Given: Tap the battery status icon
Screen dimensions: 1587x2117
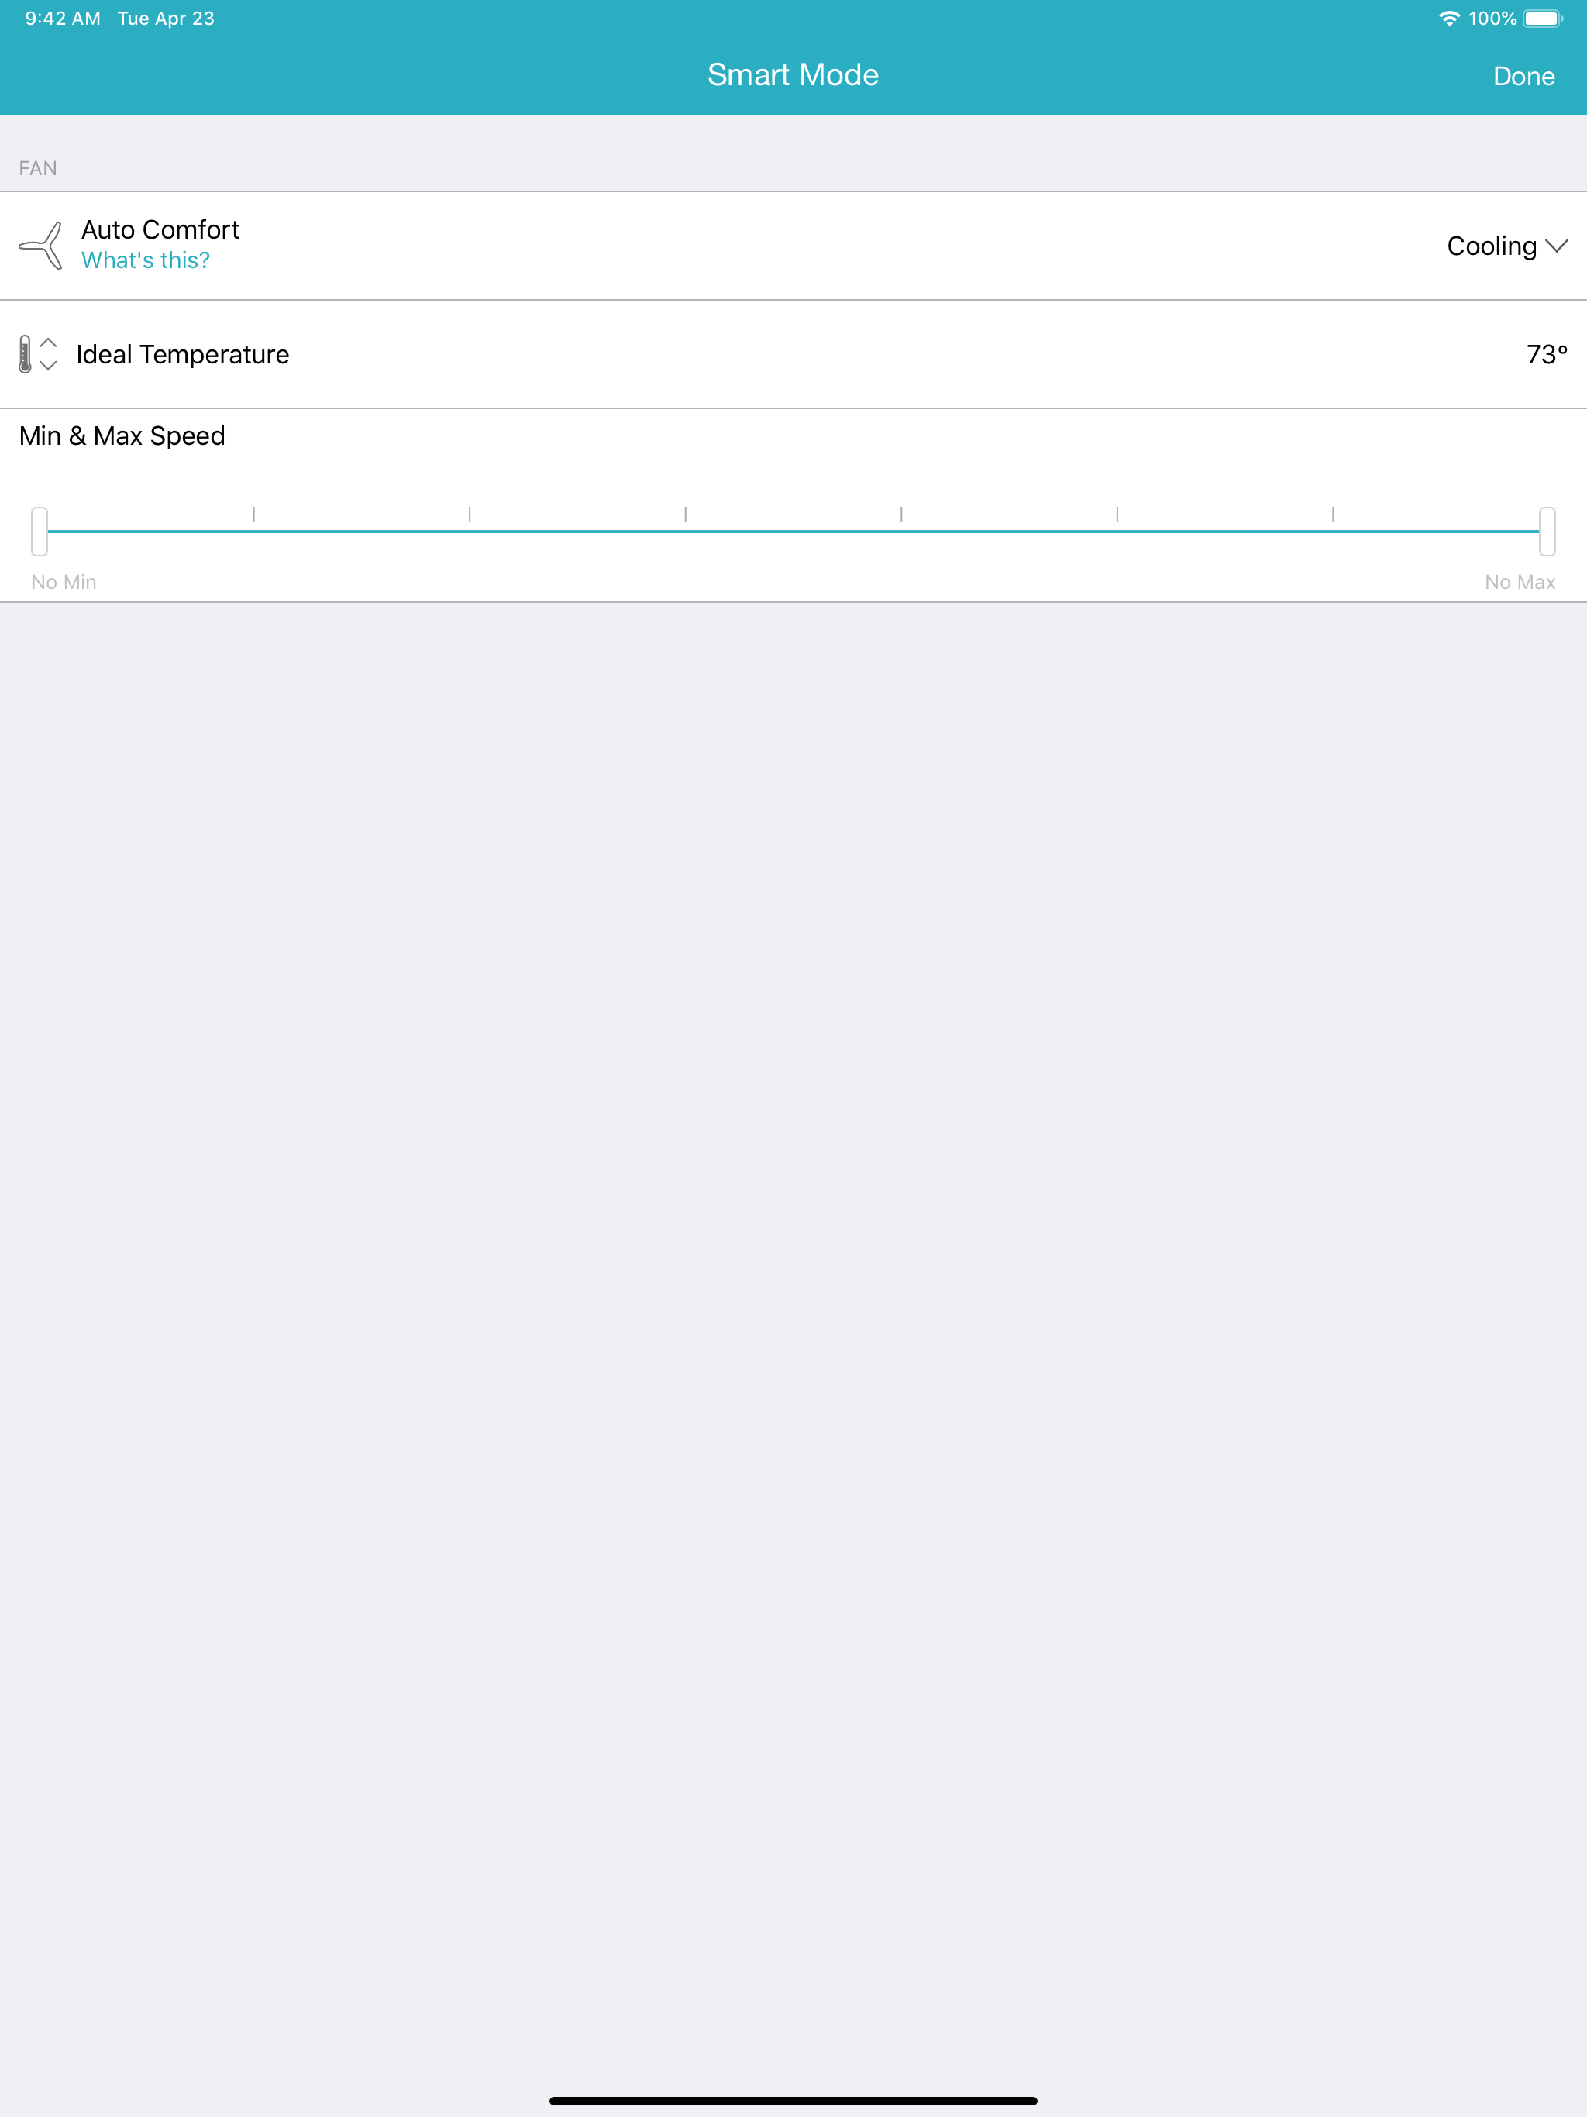Looking at the screenshot, I should click(1543, 18).
